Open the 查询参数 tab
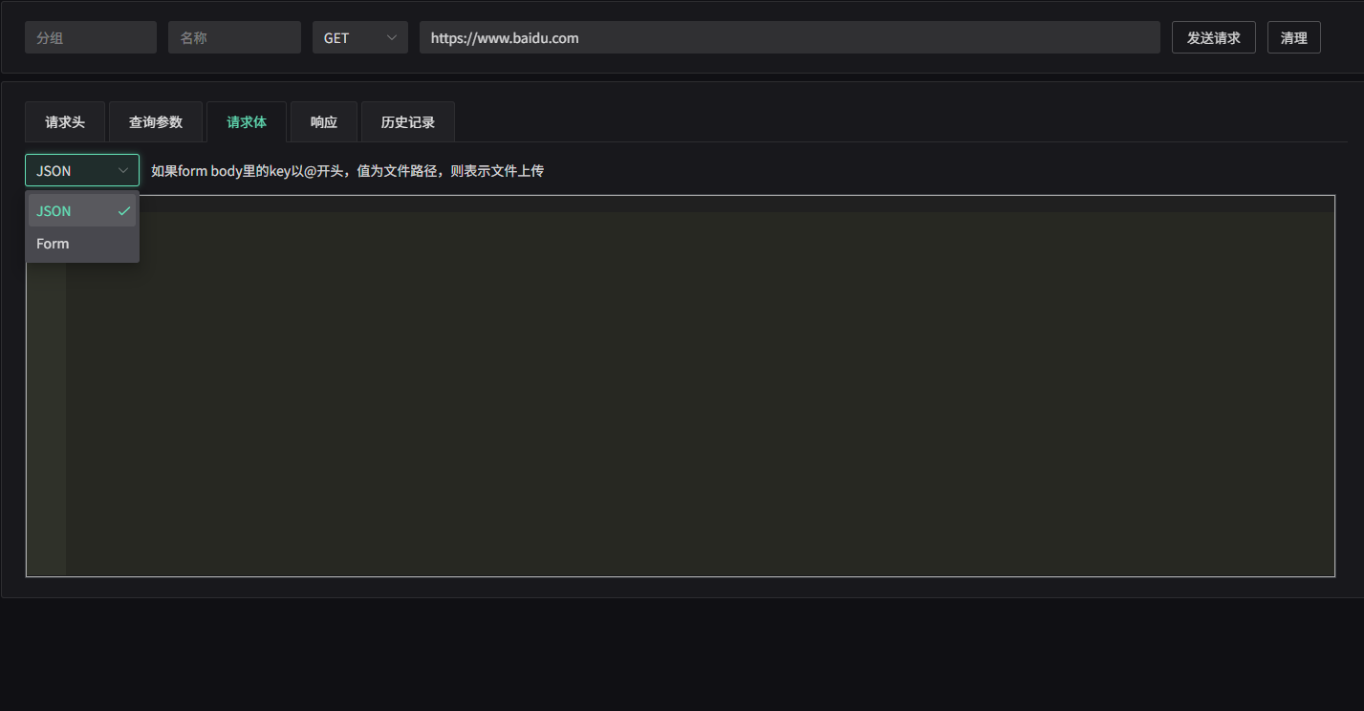The height and width of the screenshot is (711, 1364). click(156, 122)
